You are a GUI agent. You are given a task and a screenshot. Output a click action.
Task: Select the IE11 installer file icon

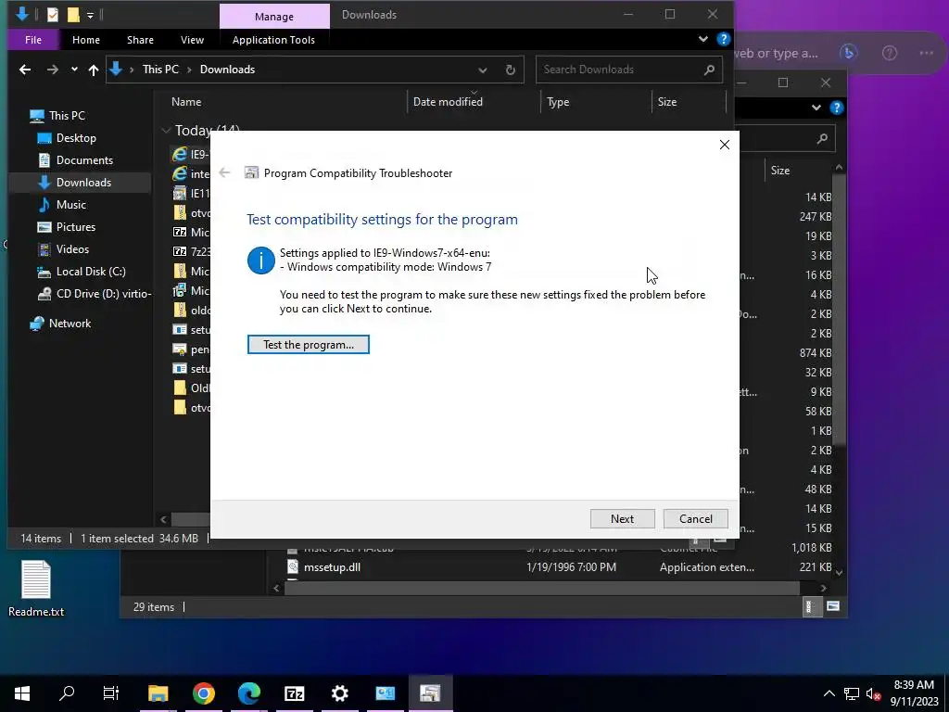[180, 193]
